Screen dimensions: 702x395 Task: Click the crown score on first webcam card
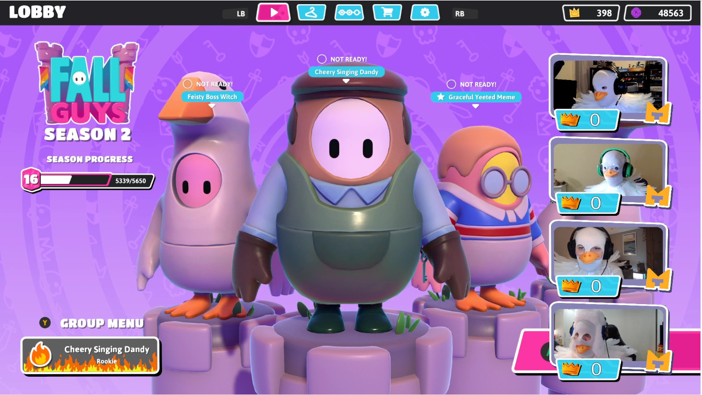click(x=588, y=120)
